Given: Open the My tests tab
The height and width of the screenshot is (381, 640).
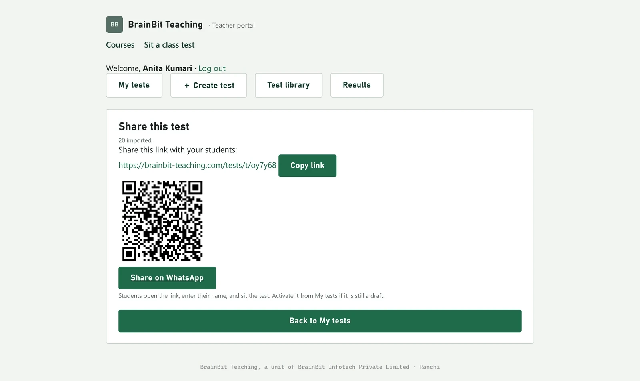Looking at the screenshot, I should point(134,85).
